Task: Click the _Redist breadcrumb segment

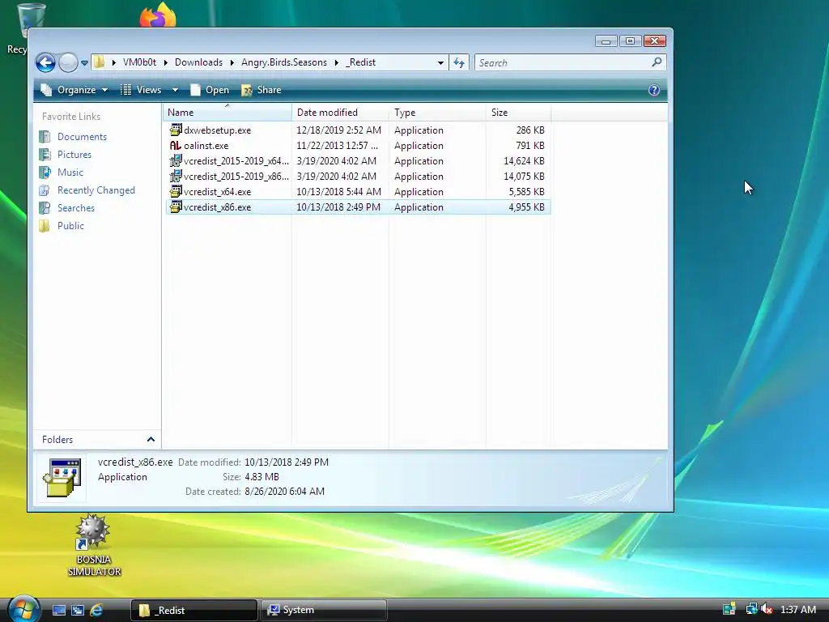Action: coord(360,62)
